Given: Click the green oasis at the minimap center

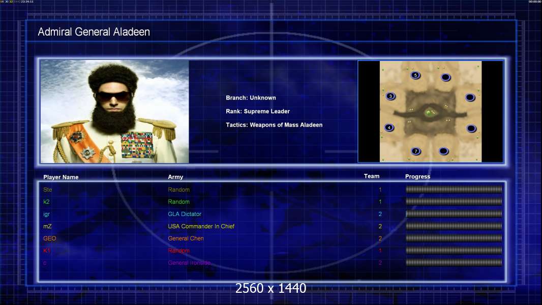Looking at the screenshot, I should point(430,113).
